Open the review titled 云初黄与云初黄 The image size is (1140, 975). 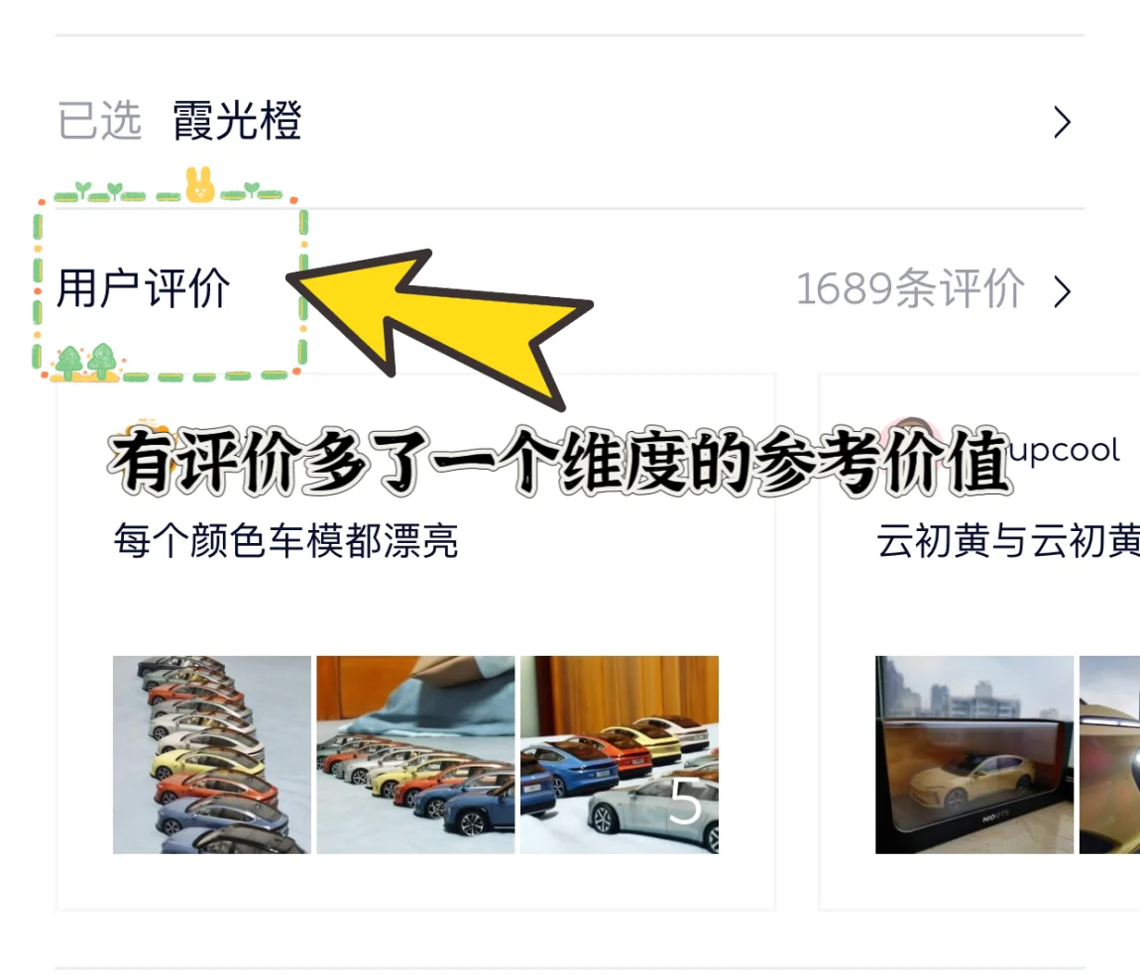pyautogui.click(x=1008, y=541)
